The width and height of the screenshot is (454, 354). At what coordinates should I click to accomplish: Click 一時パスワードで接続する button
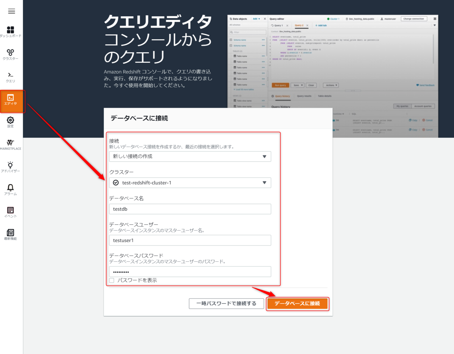226,303
